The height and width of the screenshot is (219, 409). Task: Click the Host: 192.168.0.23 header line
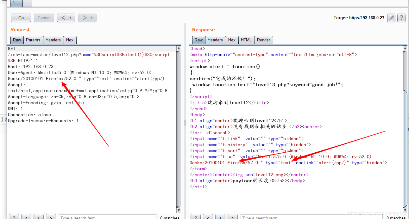(31, 67)
